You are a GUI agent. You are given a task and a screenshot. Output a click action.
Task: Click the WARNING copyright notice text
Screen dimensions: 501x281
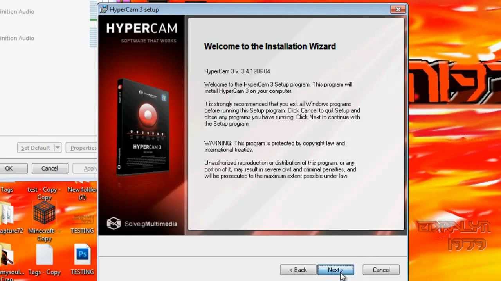(274, 146)
